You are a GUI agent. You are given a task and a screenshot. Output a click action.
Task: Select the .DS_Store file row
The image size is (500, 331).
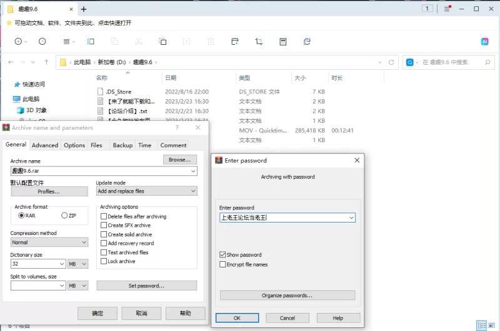click(x=211, y=92)
